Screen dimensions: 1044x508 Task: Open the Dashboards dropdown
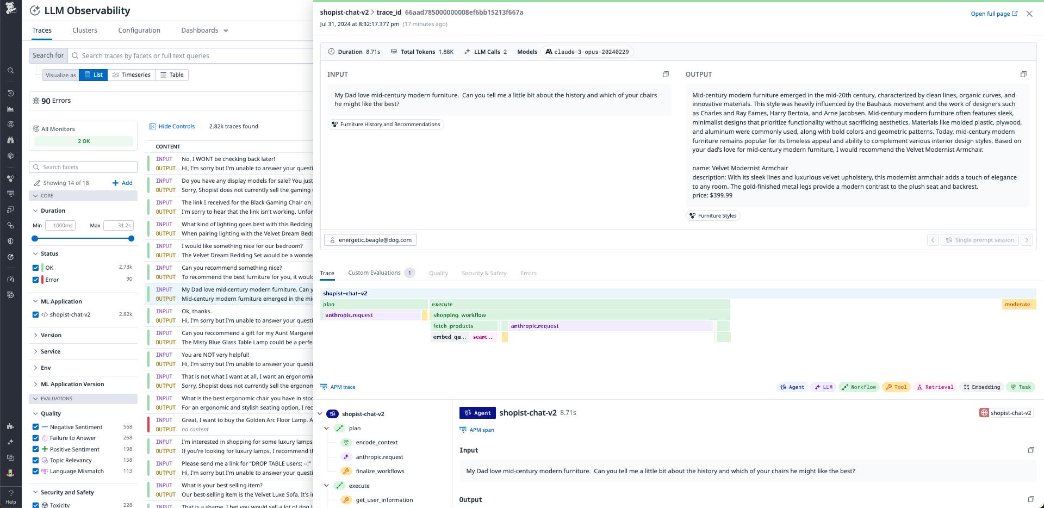[204, 30]
